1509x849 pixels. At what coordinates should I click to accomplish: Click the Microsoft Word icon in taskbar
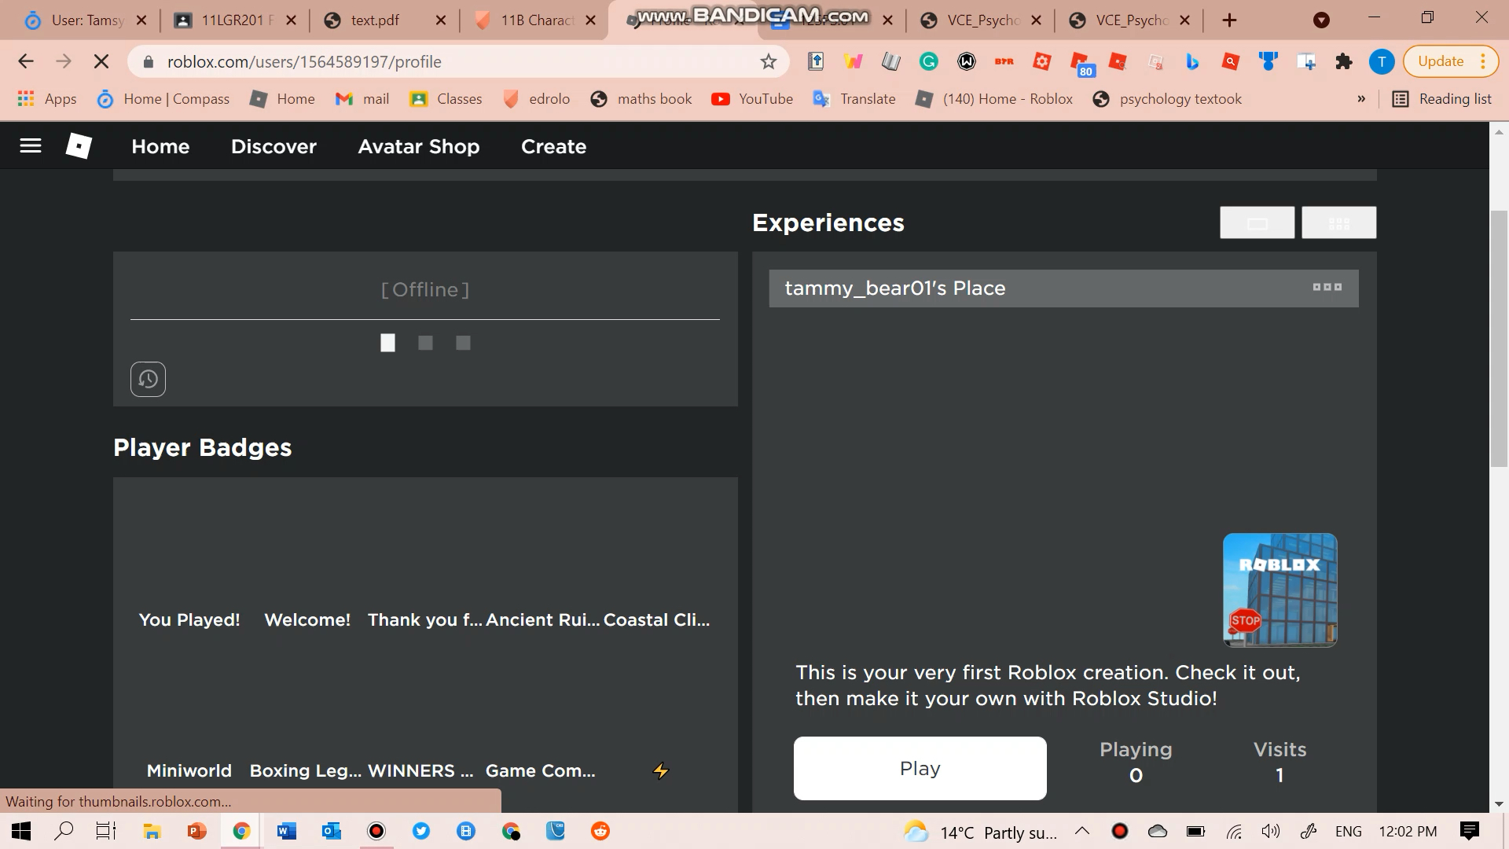285,832
